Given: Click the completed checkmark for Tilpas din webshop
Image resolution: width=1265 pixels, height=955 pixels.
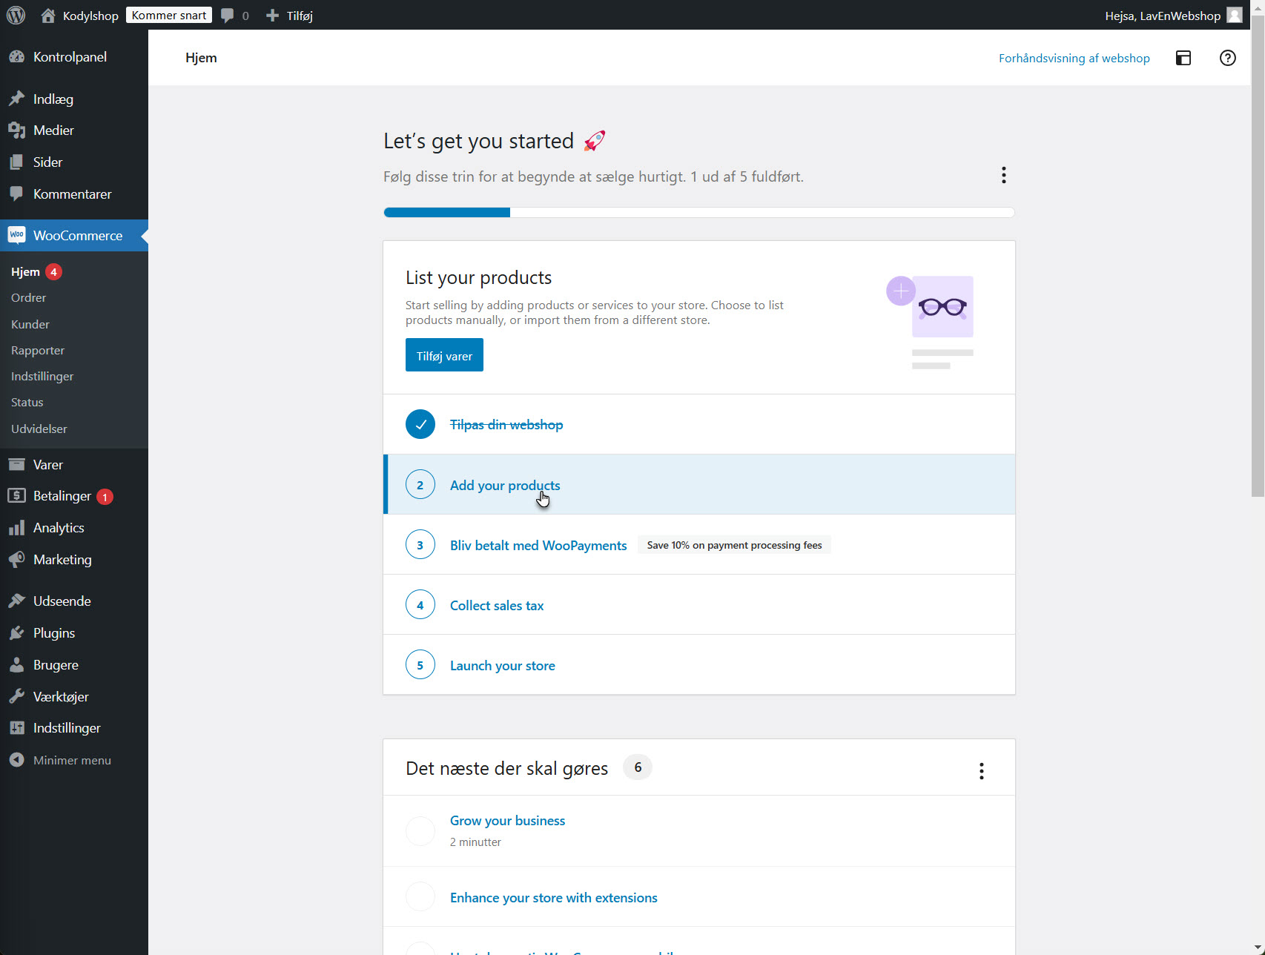Looking at the screenshot, I should coord(420,424).
